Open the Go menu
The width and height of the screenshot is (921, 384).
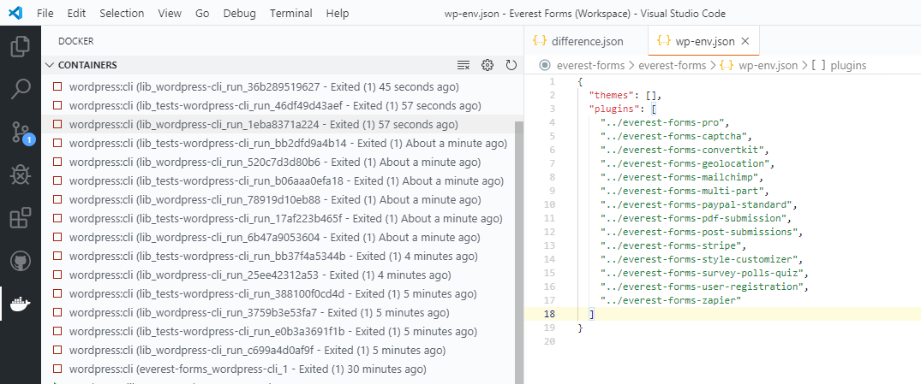(203, 13)
